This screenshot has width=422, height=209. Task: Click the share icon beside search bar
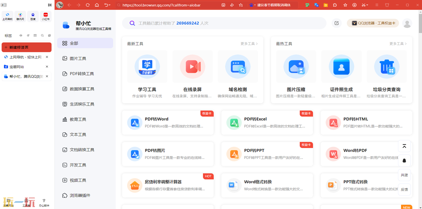click(x=336, y=23)
